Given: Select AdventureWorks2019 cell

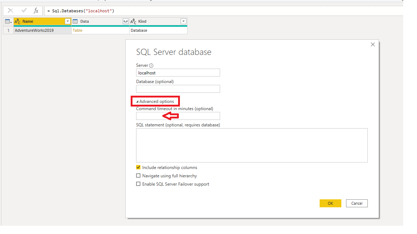Looking at the screenshot, I should click(x=42, y=30).
